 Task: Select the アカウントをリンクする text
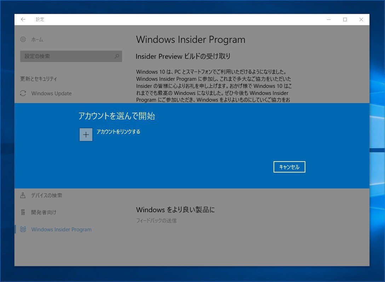(118, 132)
